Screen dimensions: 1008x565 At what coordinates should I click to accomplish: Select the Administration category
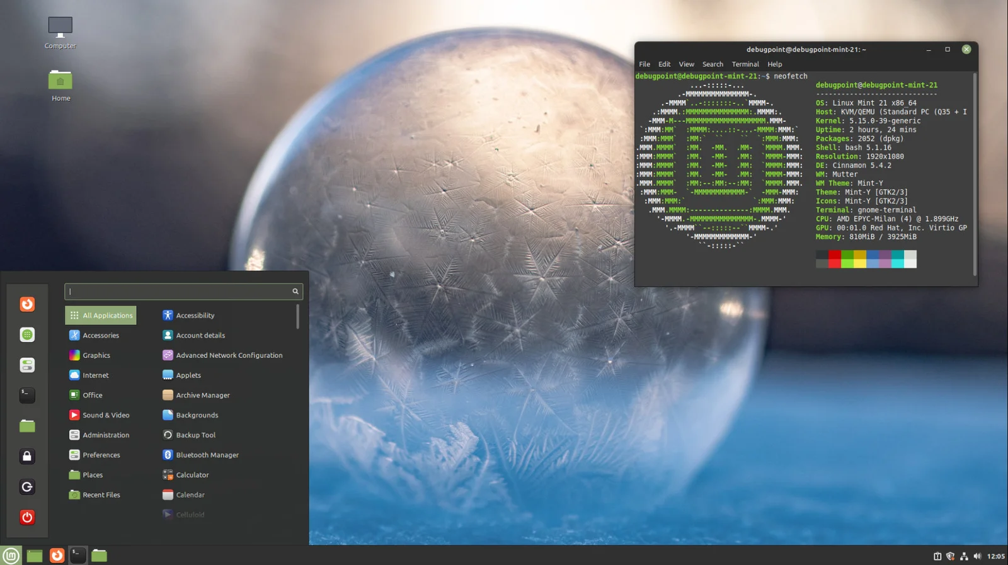pyautogui.click(x=101, y=435)
